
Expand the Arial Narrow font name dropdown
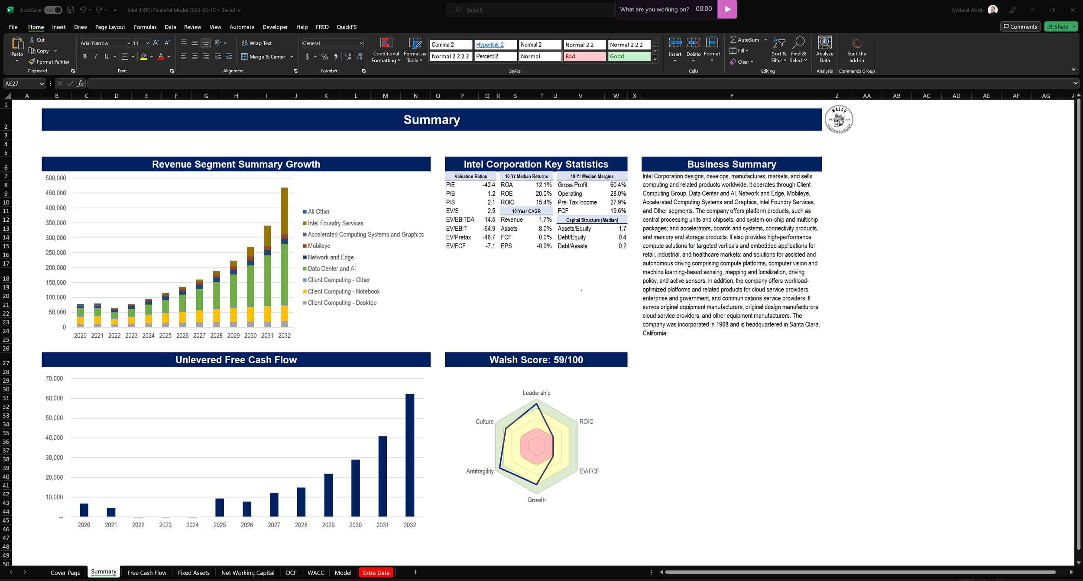(128, 43)
